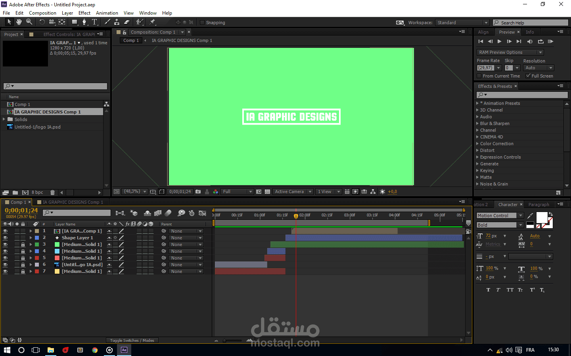Open the Graph Editor in timeline
Viewport: 571px width, 356px height.
(202, 213)
